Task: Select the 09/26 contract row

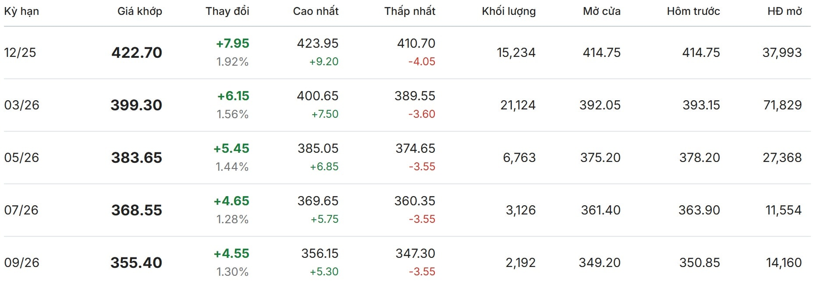Action: 21,263
